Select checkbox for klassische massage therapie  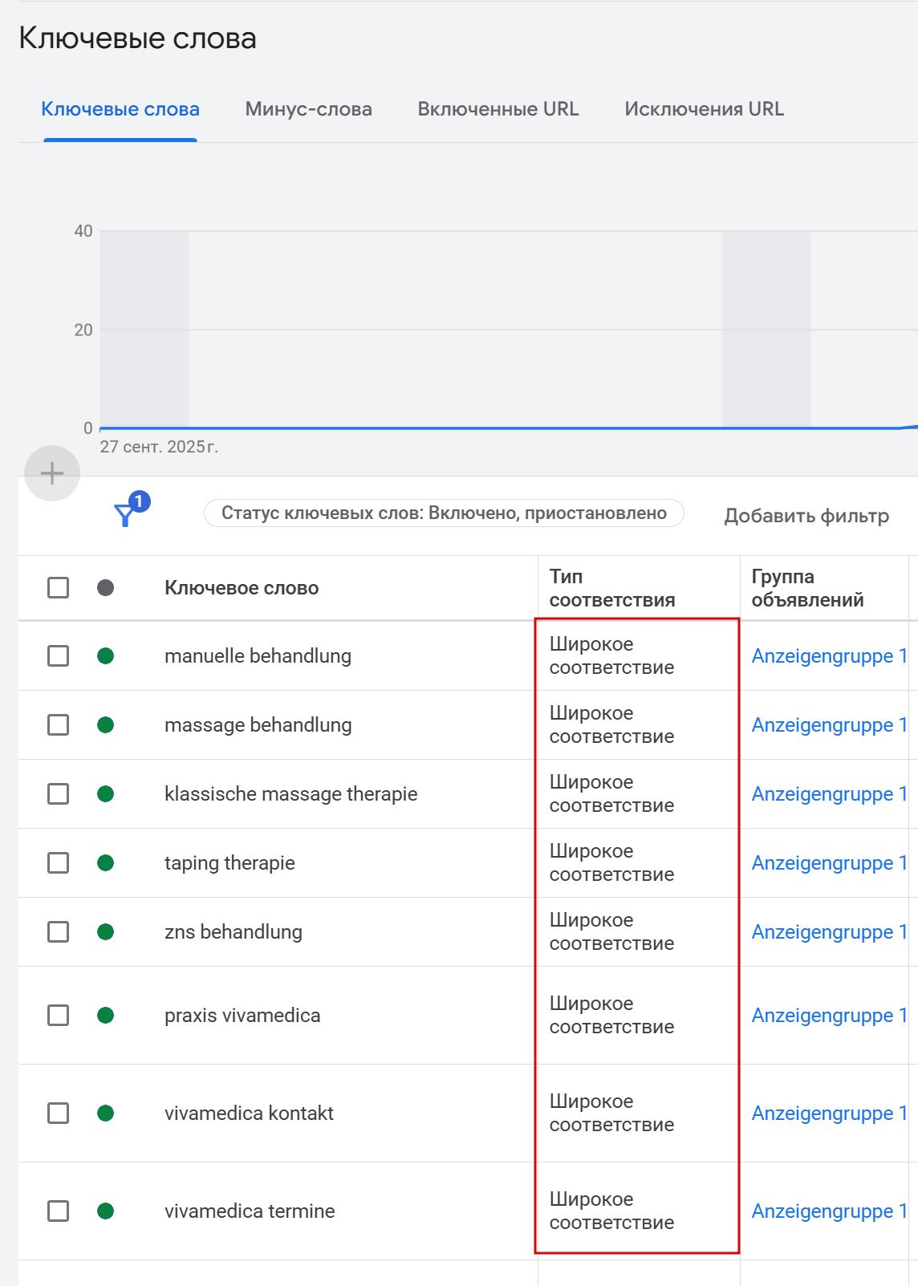tap(58, 794)
